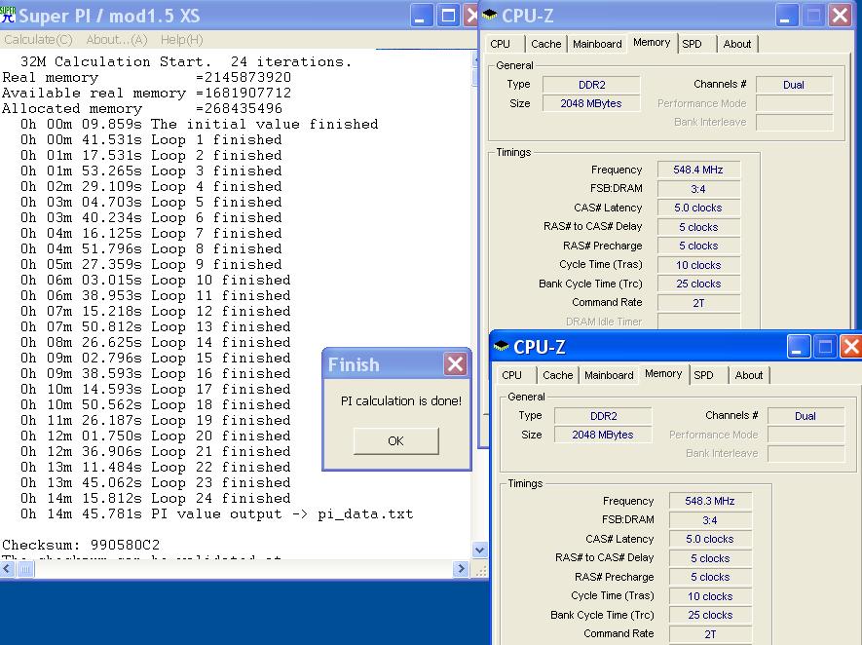Click the 2T Command Rate in lower CPU-Z
This screenshot has height=645, width=862.
pos(710,634)
